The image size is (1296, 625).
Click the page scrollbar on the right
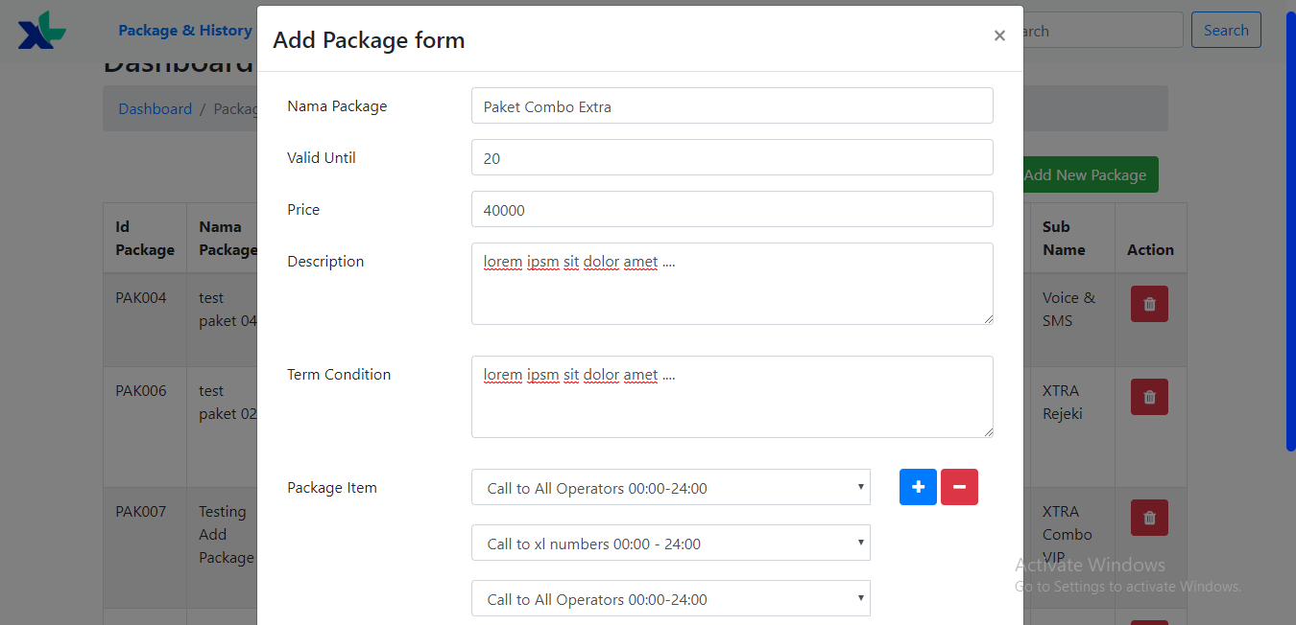point(1289,226)
